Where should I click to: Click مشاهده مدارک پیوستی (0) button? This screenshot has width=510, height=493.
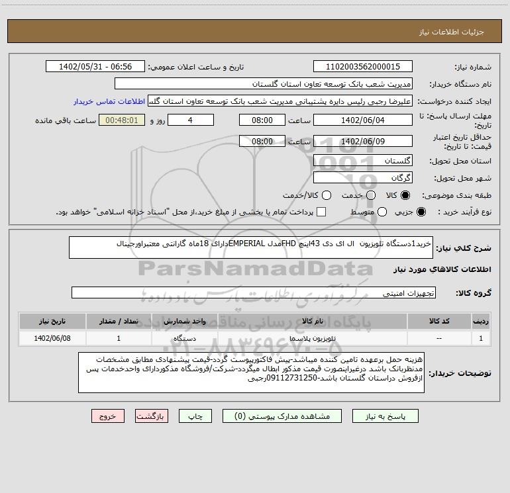click(x=282, y=416)
